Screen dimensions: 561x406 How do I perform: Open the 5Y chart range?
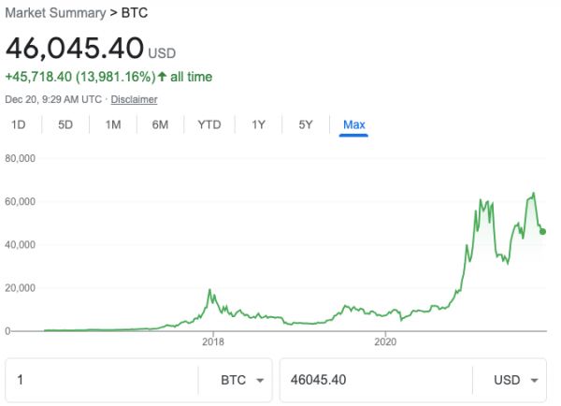(306, 124)
